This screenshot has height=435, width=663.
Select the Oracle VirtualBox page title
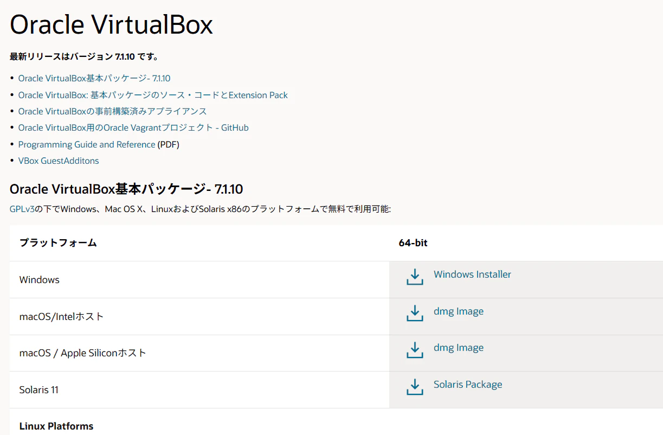click(111, 24)
